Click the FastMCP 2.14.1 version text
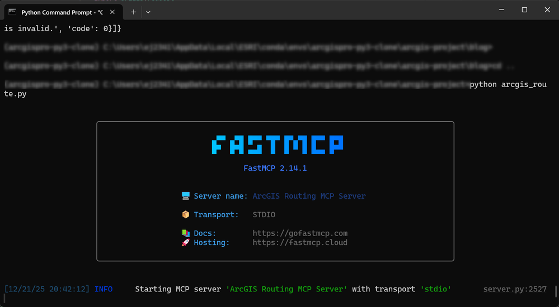 [x=275, y=168]
